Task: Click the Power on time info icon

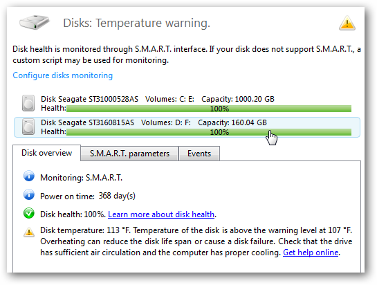Action: pos(29,194)
